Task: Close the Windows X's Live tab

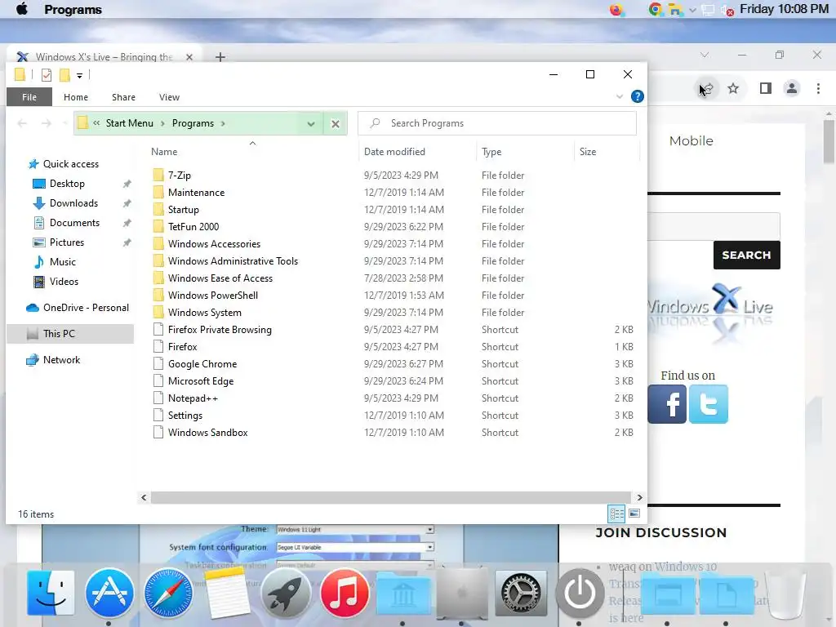Action: pos(189,57)
